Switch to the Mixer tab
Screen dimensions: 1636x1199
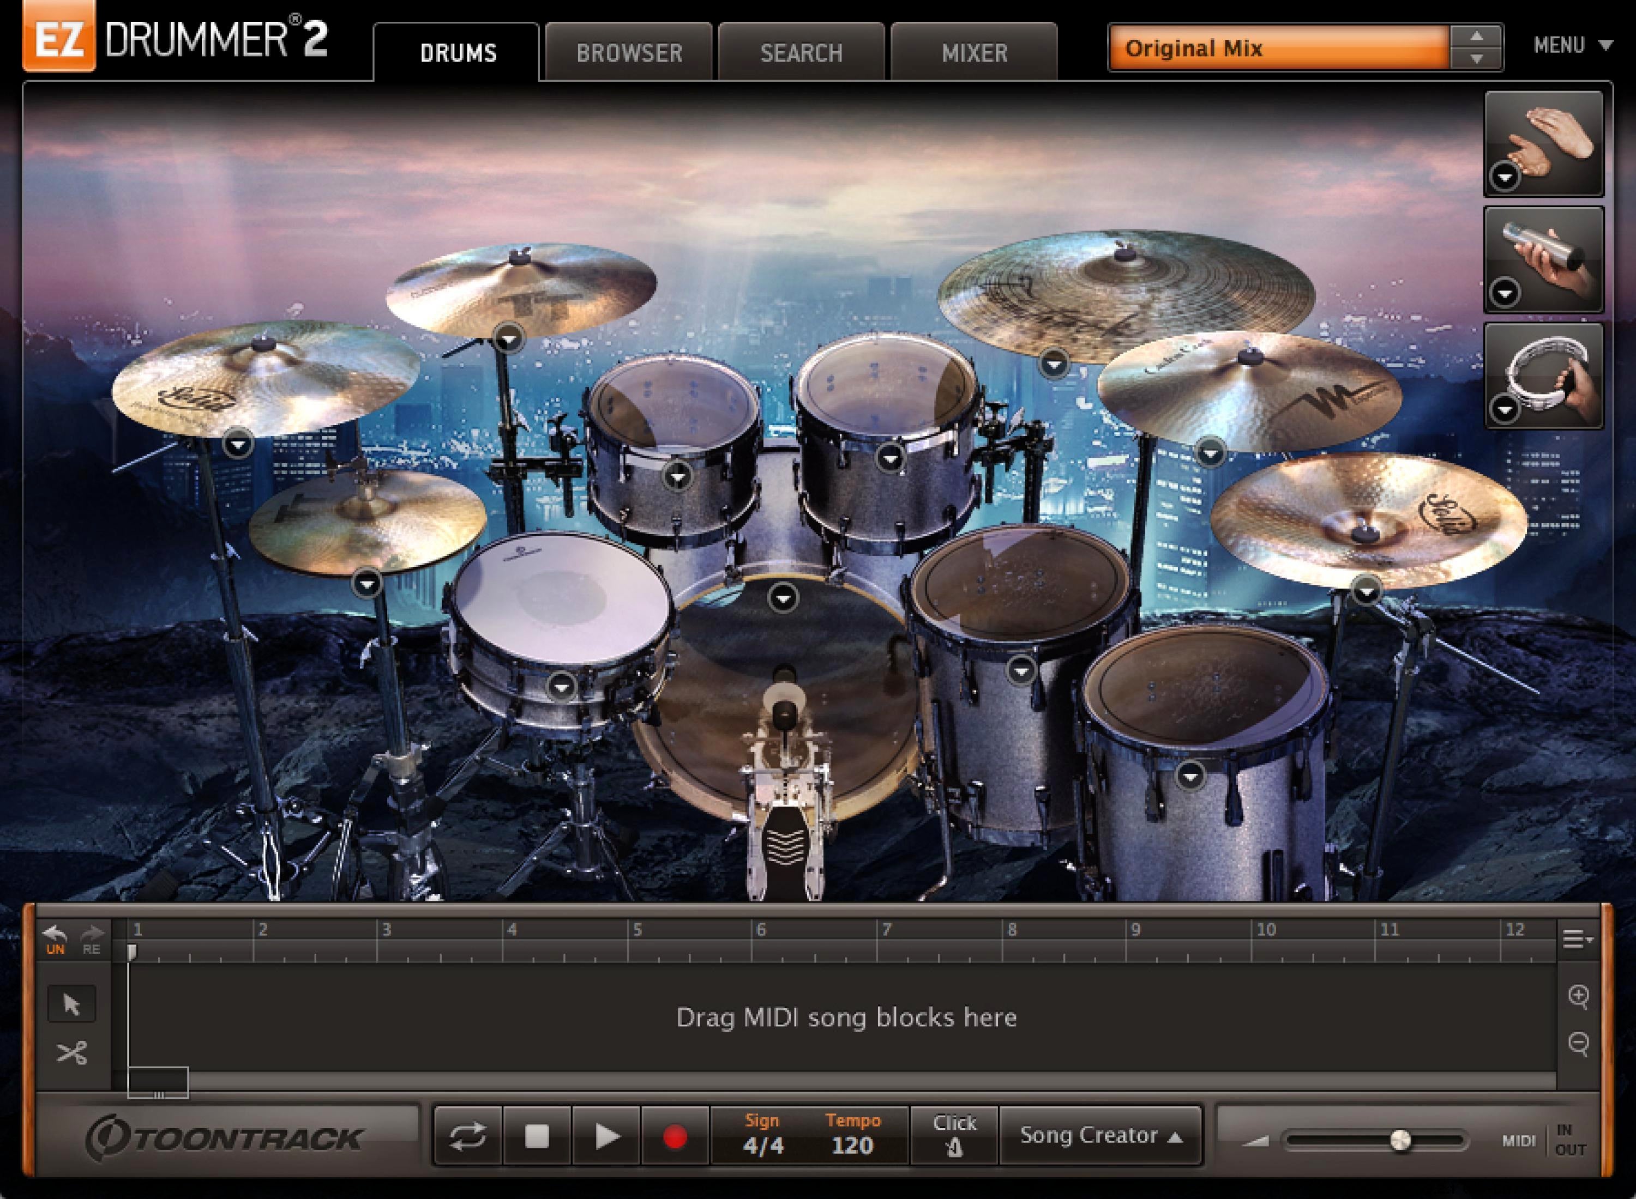click(x=975, y=53)
